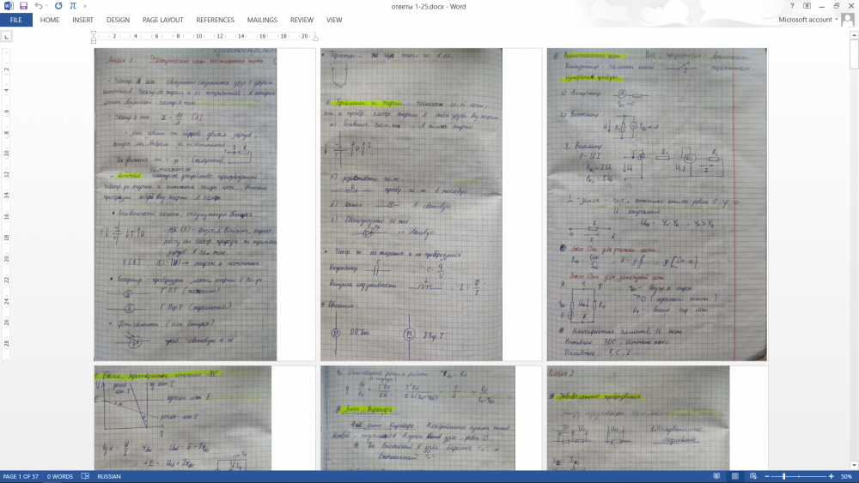859x483 pixels.
Task: Select the first page notebook photo
Action: pos(186,204)
